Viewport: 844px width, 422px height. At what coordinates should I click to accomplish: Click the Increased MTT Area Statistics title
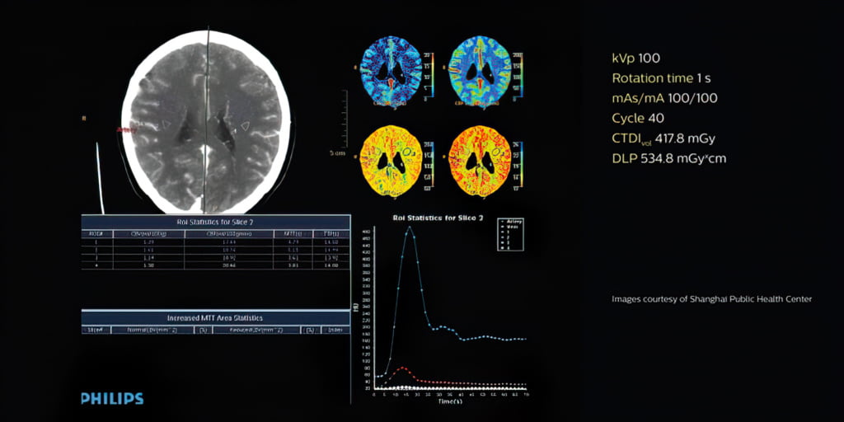click(x=215, y=317)
